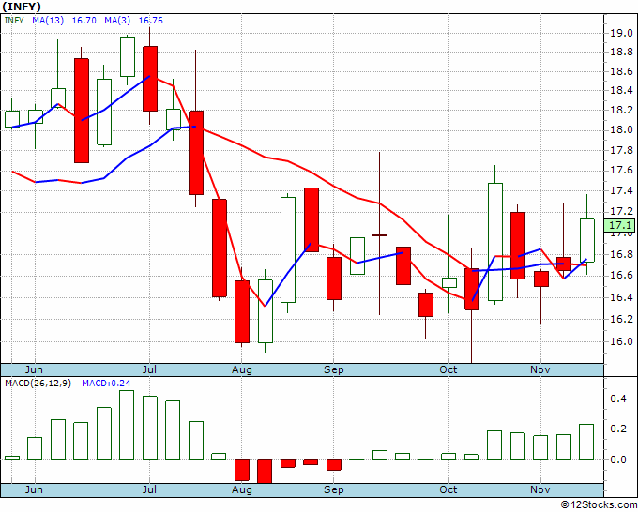
Task: Click the 16.0 price axis label
Action: (x=621, y=341)
